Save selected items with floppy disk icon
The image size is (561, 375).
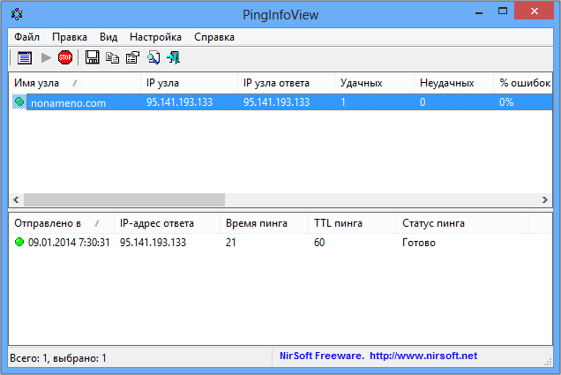[93, 57]
